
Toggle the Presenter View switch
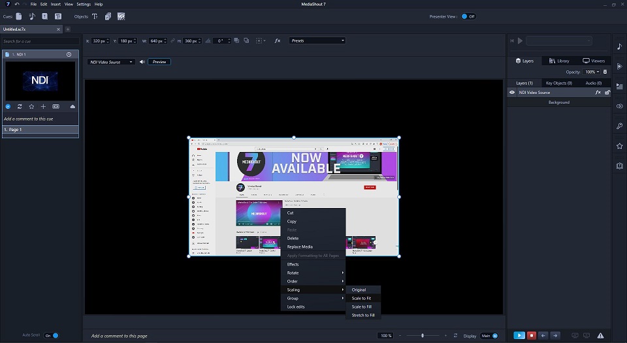tap(468, 16)
